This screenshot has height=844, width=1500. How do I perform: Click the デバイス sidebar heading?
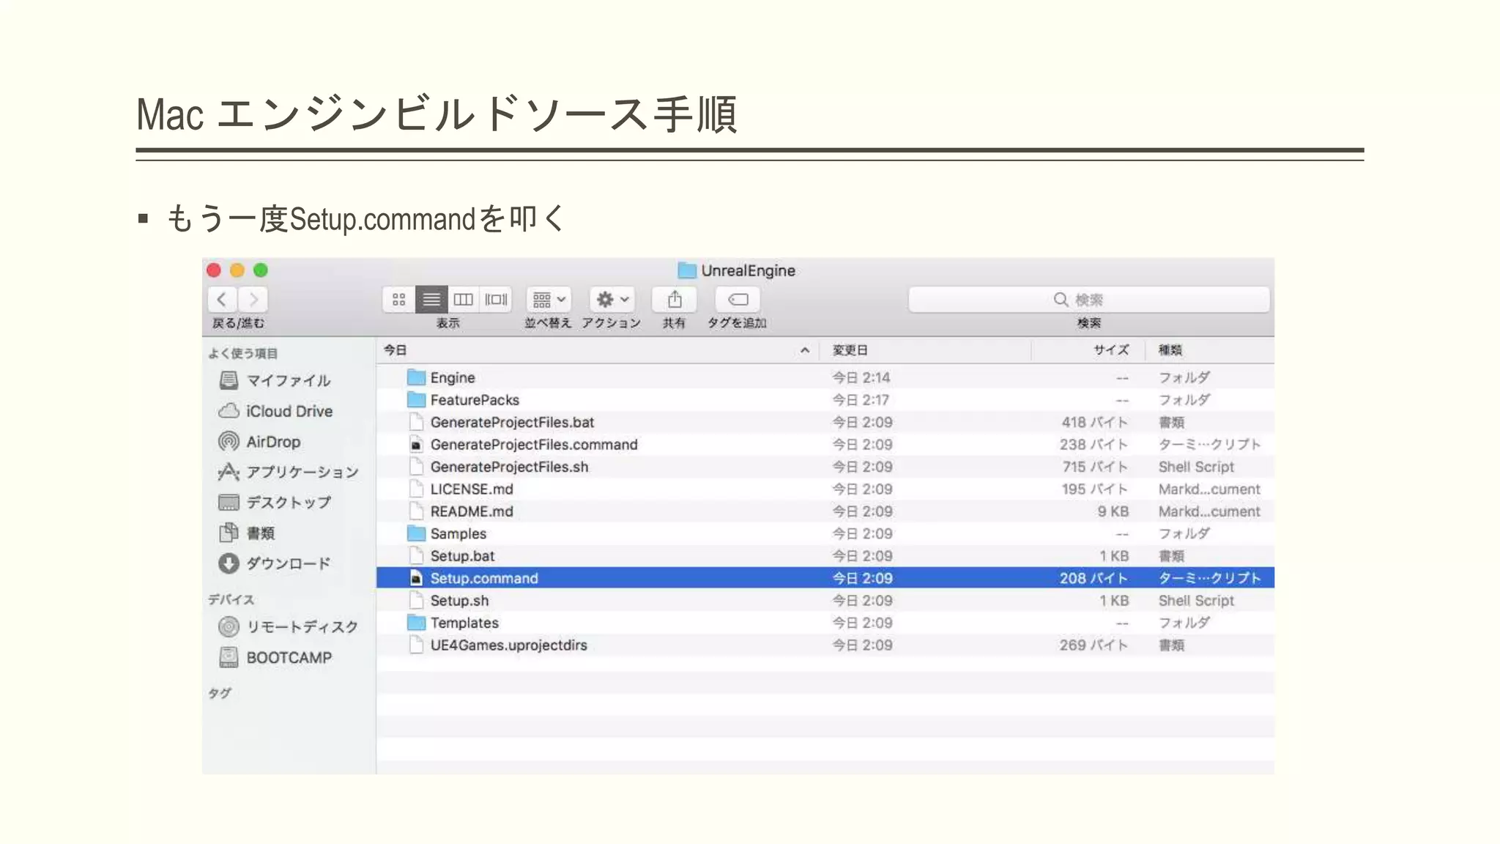pos(231,599)
